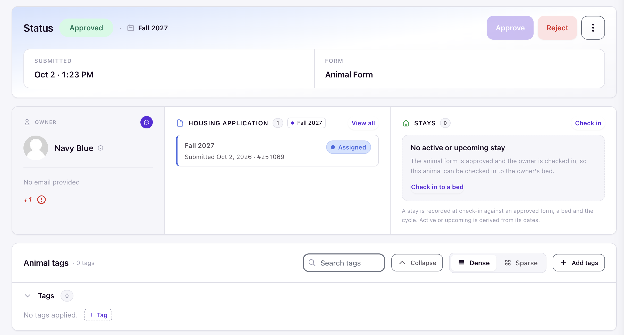624x335 pixels.
Task: Click the housing application count badge 1
Action: 278,123
